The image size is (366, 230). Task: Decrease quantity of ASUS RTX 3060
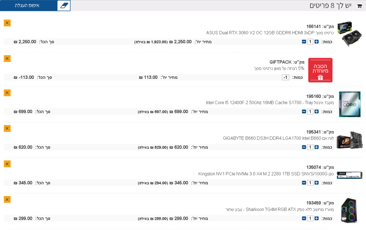tap(304, 42)
